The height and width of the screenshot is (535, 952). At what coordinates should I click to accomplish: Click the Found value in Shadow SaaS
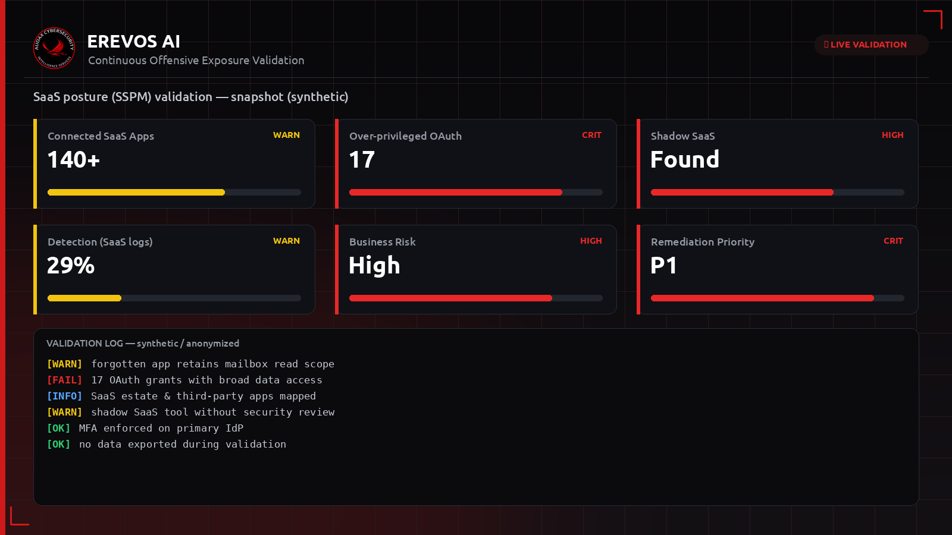coord(685,160)
